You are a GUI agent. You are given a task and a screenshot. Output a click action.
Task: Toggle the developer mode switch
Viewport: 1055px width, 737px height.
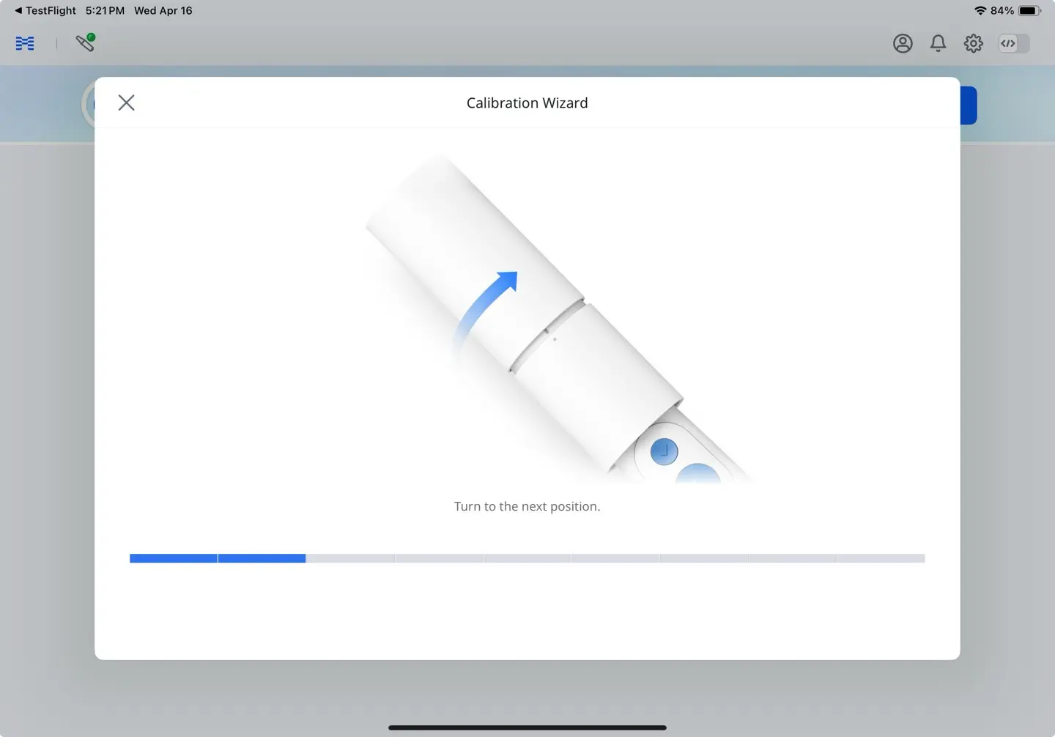point(1013,43)
